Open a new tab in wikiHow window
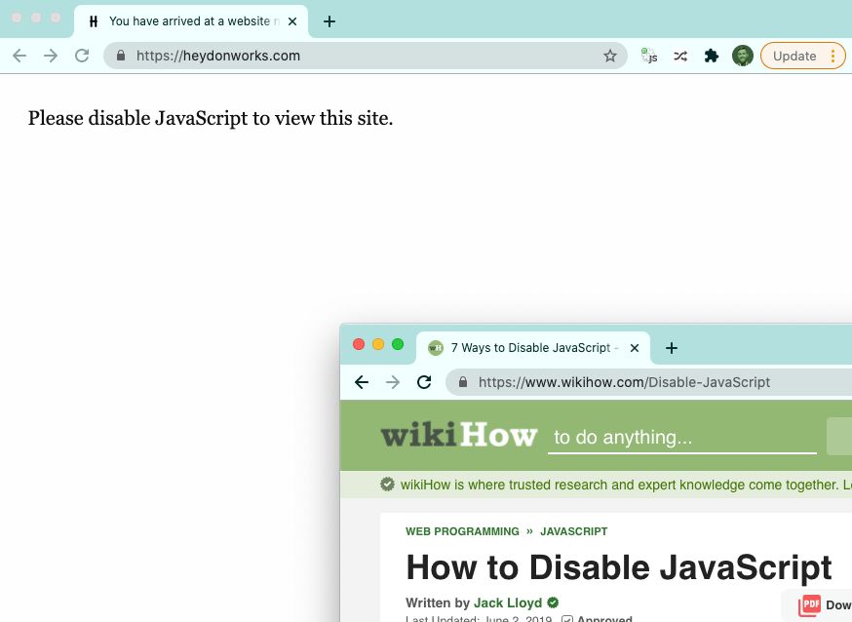852x622 pixels. [672, 348]
